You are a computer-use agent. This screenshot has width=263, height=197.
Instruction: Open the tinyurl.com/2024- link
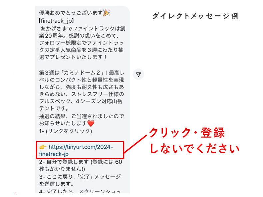tap(81, 147)
